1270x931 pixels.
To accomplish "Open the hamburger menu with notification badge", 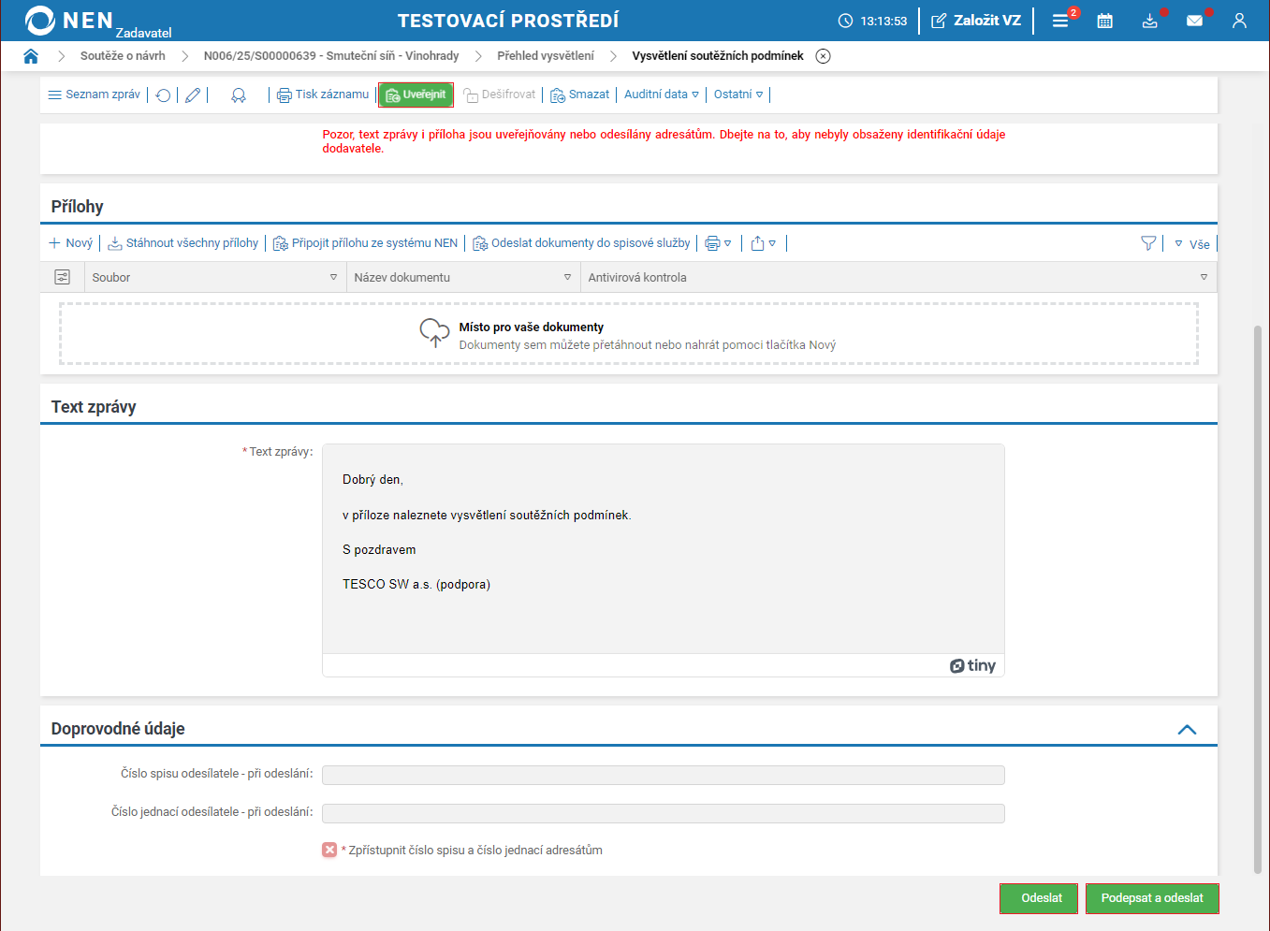I will (x=1060, y=21).
